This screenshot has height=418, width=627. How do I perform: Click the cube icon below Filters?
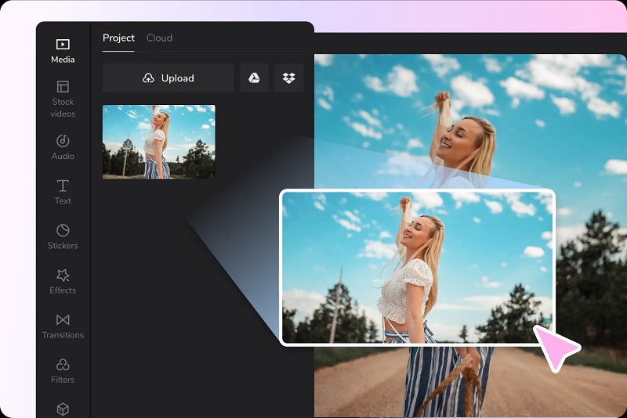(x=63, y=409)
